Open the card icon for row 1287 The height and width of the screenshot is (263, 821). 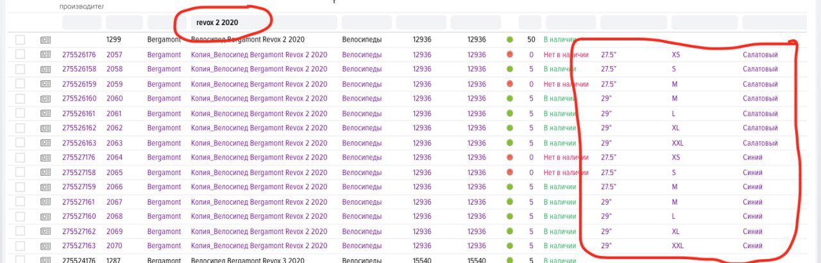pos(46,260)
